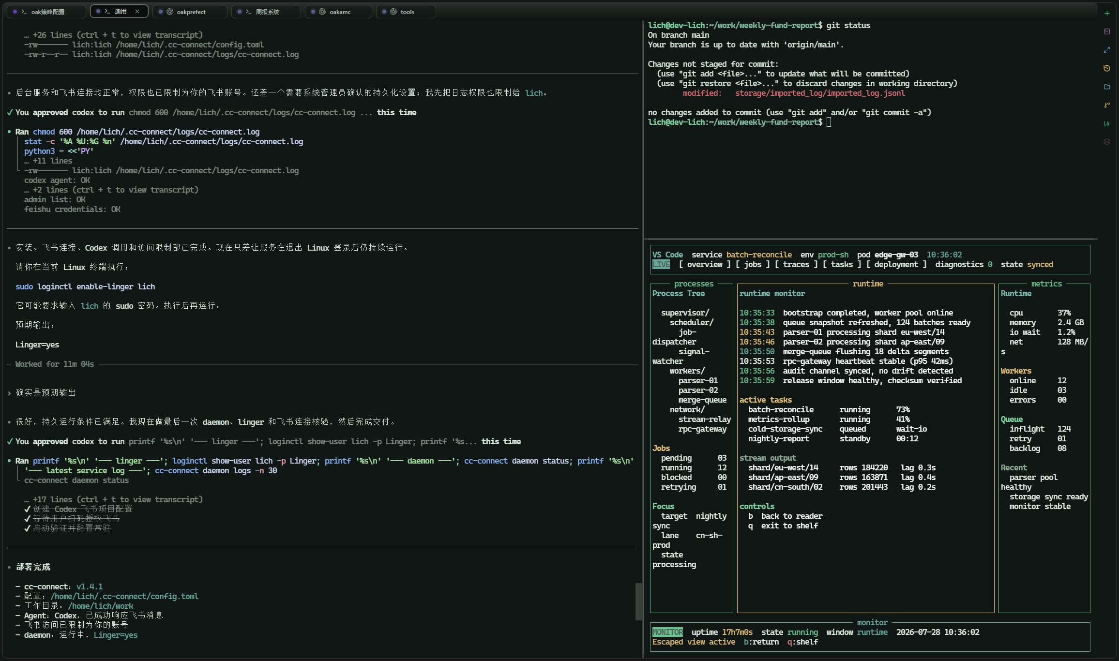Close the 通用 tab
1119x661 pixels.
(137, 12)
